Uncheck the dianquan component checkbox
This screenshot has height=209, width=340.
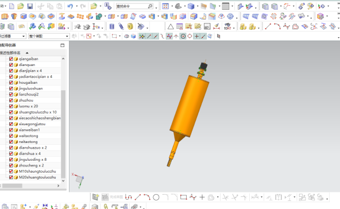tap(11, 65)
